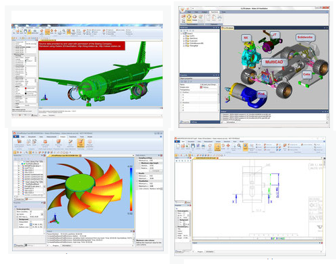Click highlighted rectangle select icon in drawing window
The image size is (336, 264).
217,147
